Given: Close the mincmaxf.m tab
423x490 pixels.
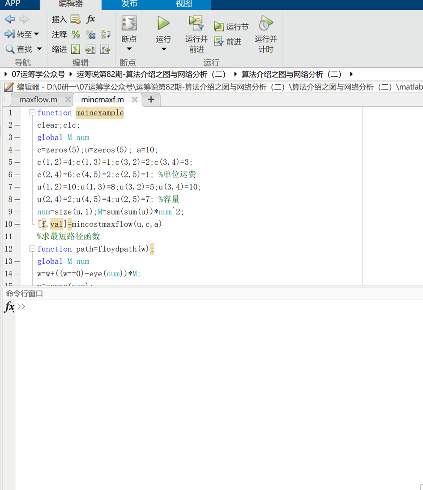Looking at the screenshot, I should click(x=135, y=100).
